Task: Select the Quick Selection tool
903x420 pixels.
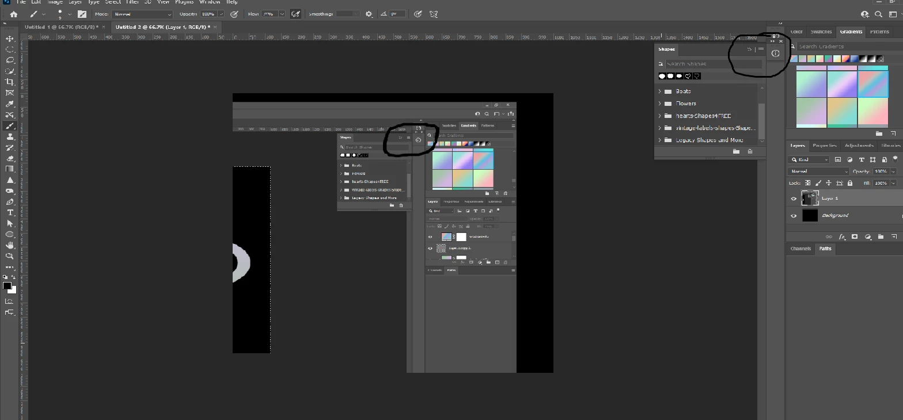Action: (x=10, y=71)
